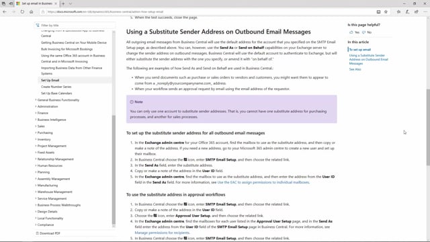
Task: Expand Warehouse Management section
Action: click(55, 192)
